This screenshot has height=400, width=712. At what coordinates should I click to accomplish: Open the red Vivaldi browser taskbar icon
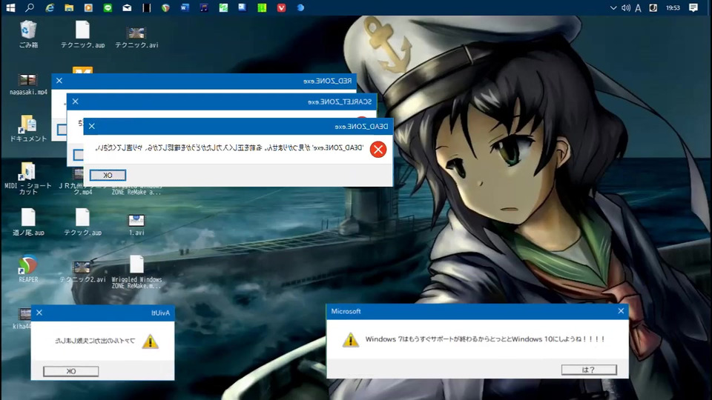pos(282,7)
